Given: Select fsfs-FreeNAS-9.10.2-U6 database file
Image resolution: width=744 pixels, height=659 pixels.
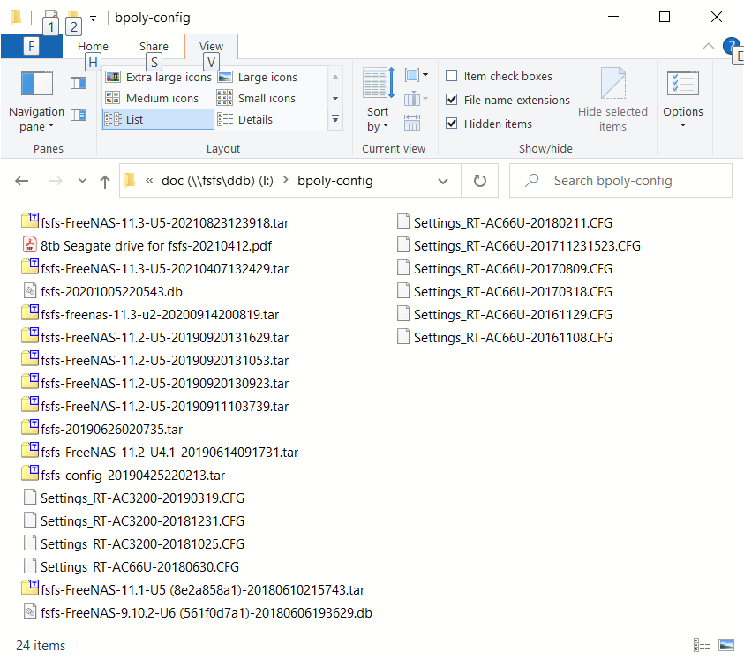Looking at the screenshot, I should 198,612.
